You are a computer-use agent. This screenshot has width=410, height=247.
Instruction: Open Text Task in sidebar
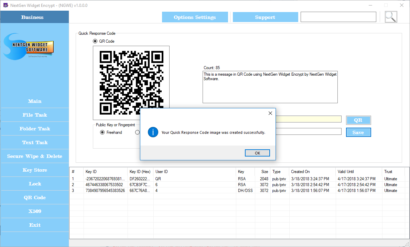tap(35, 143)
